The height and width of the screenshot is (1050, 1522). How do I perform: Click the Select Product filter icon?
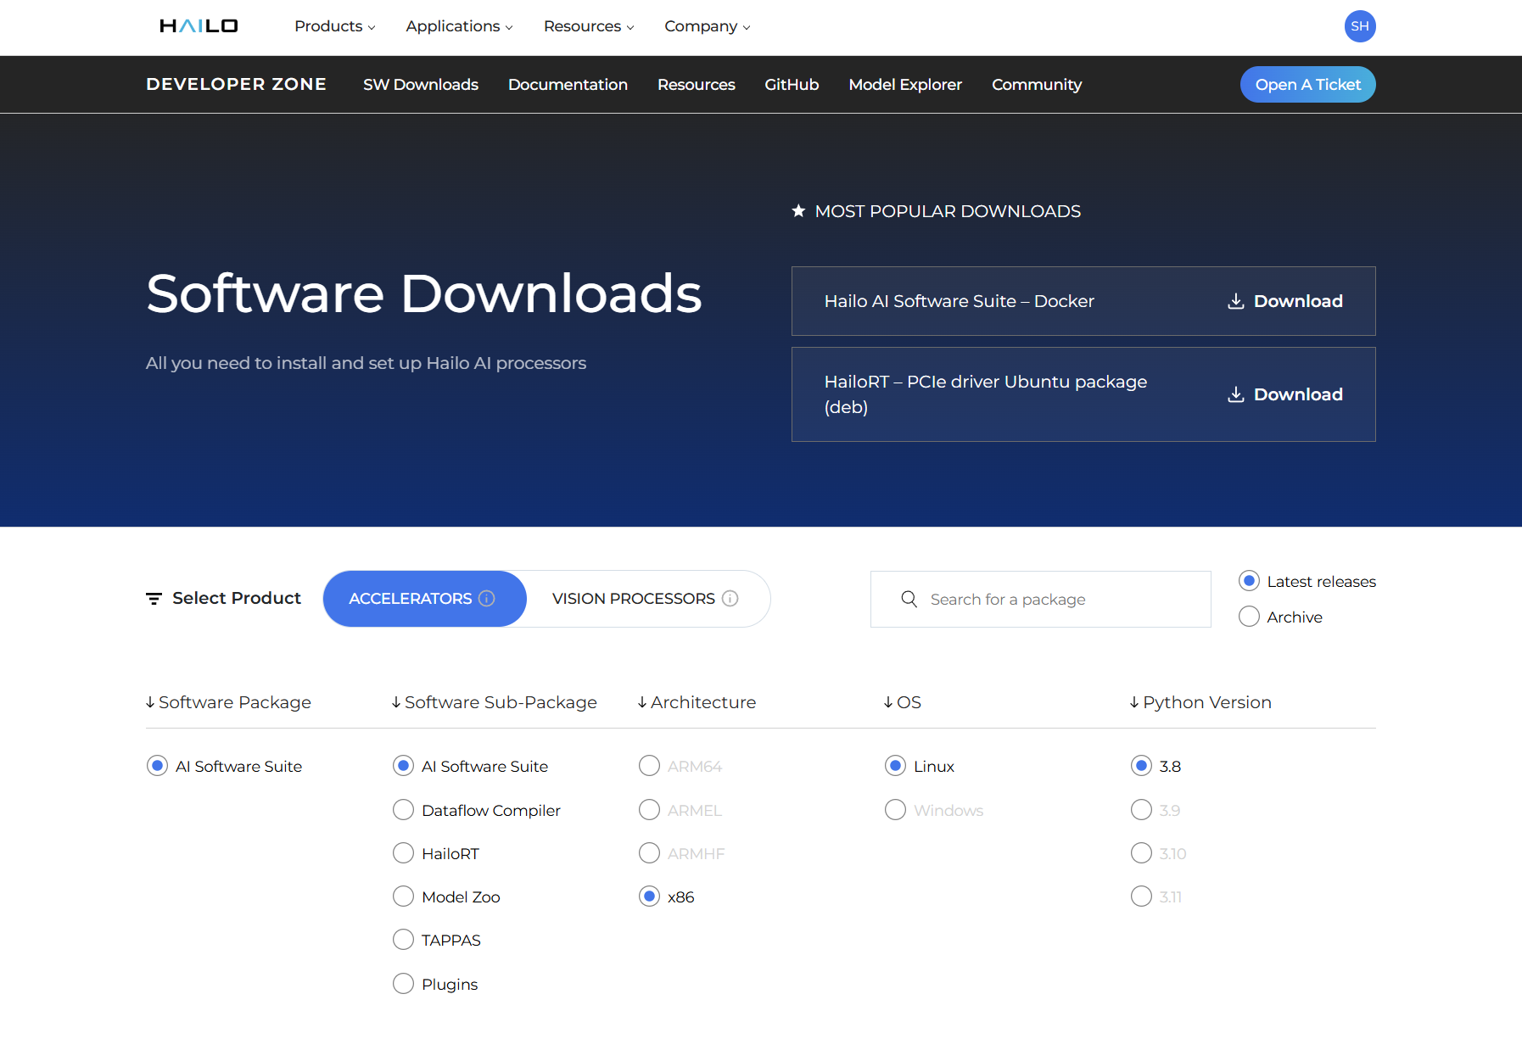(154, 599)
